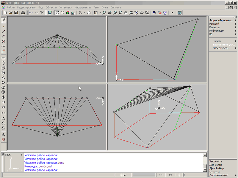Select Граничные усл... item
The width and height of the screenshot is (238, 178).
pos(224,45)
